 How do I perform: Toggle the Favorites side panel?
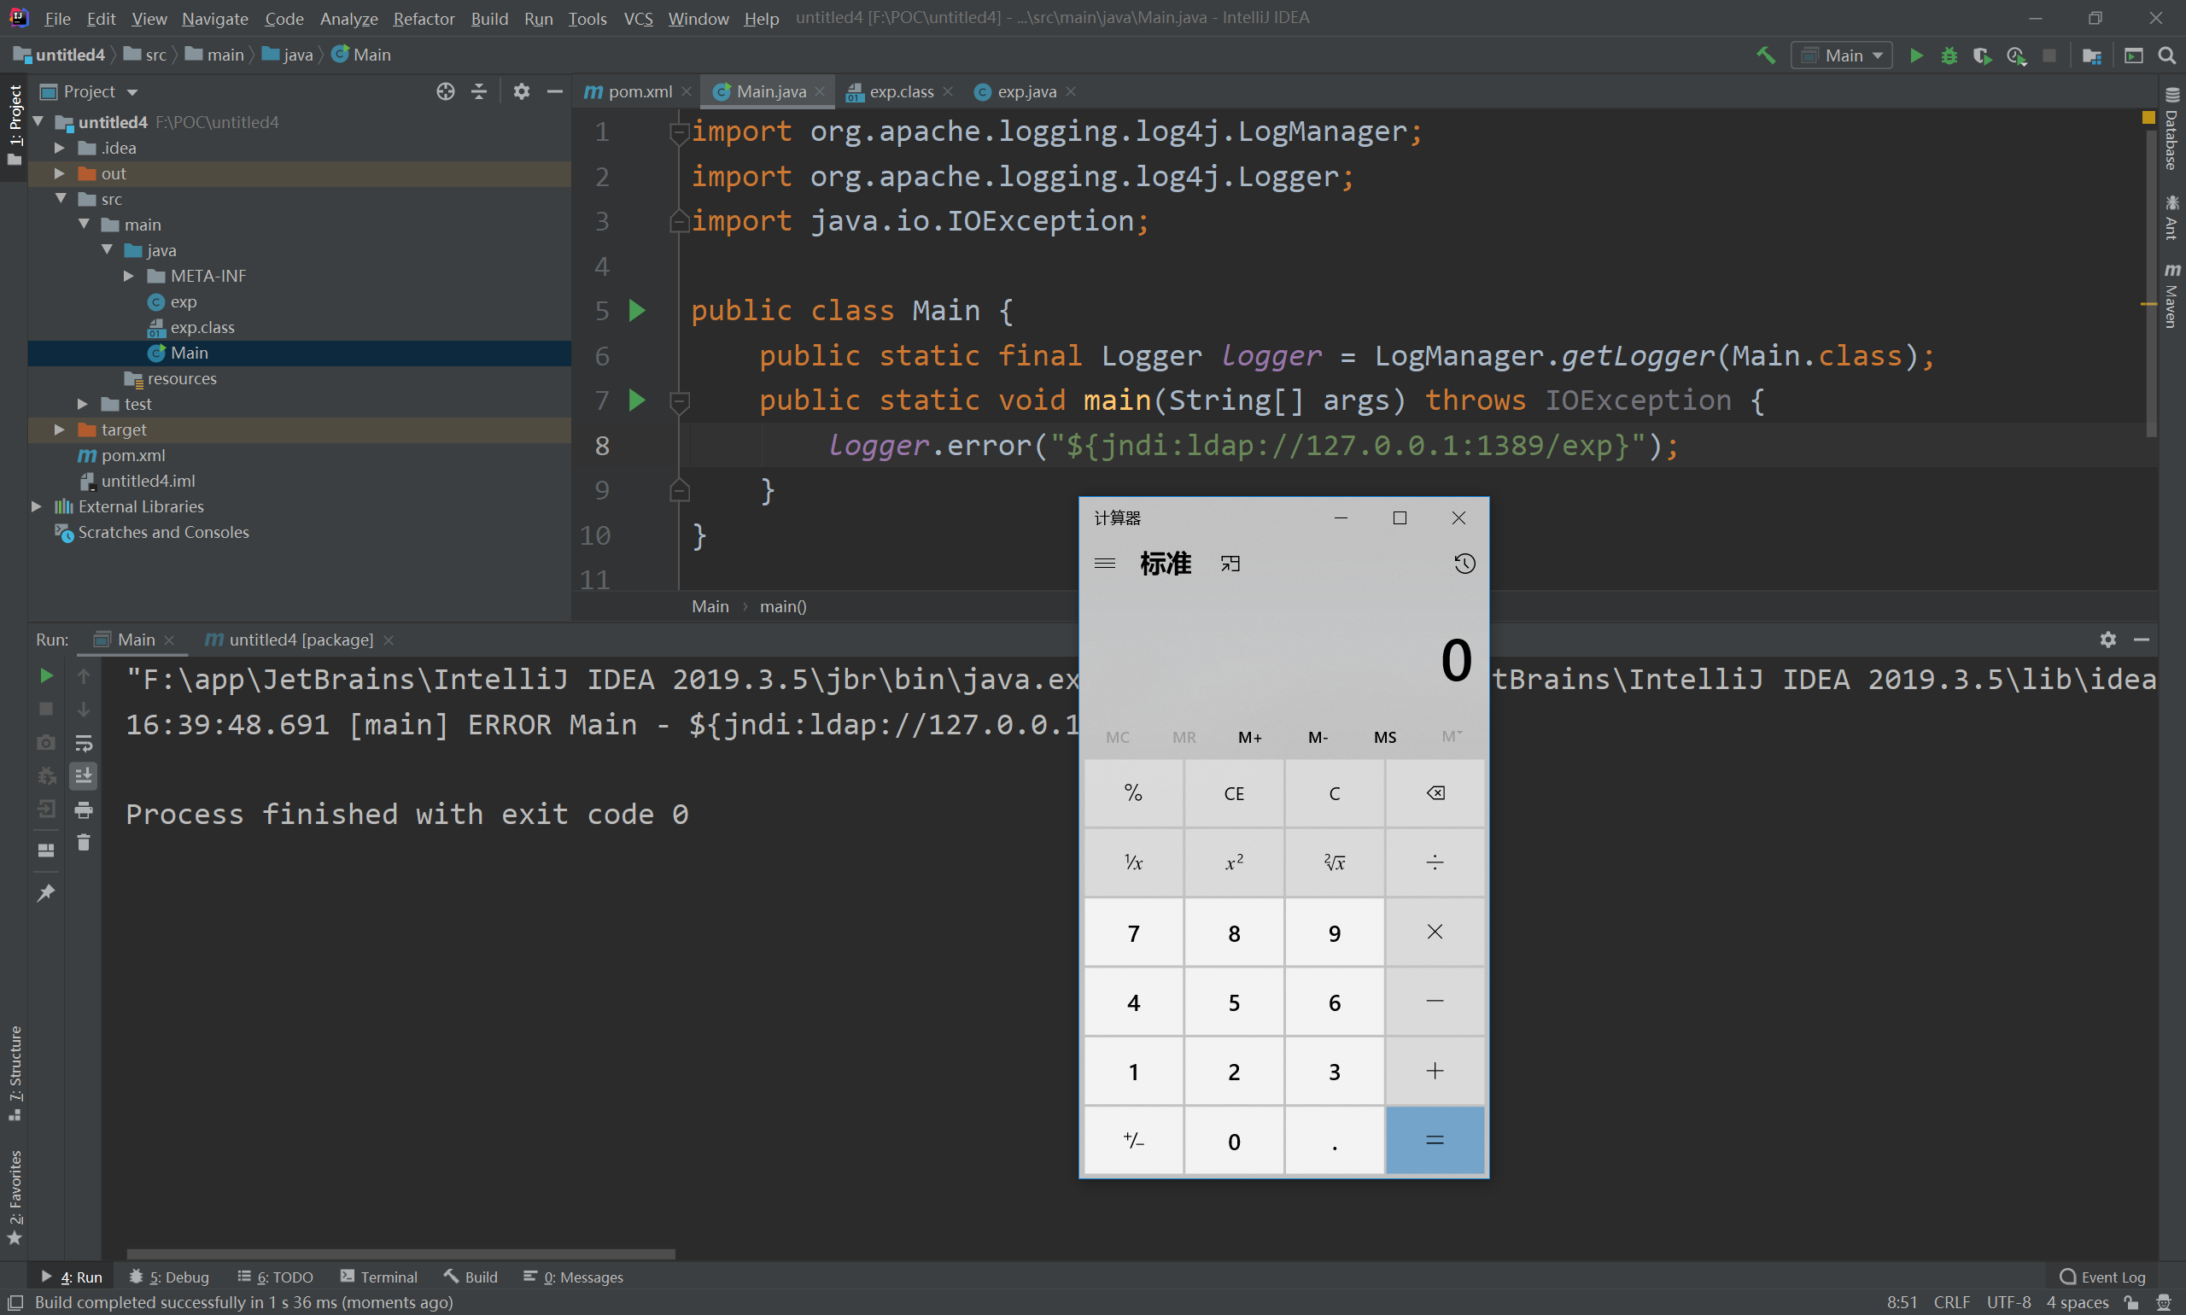pos(15,1197)
